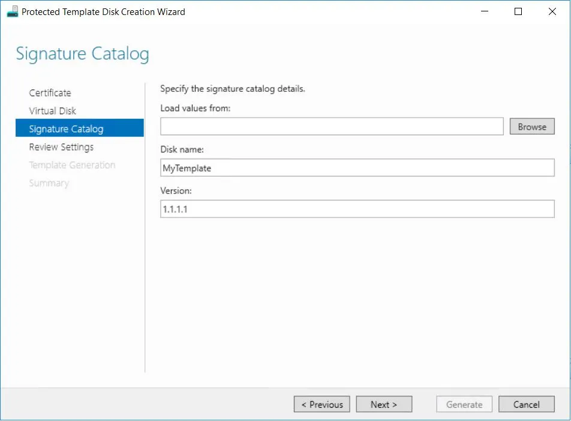
Task: Click the wizard app icon in title bar
Action: click(12, 11)
